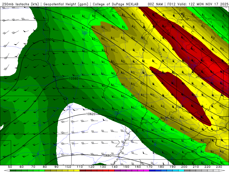Select the bright red swatch before purple
The width and height of the screenshot is (229, 172).
(x=112, y=170)
